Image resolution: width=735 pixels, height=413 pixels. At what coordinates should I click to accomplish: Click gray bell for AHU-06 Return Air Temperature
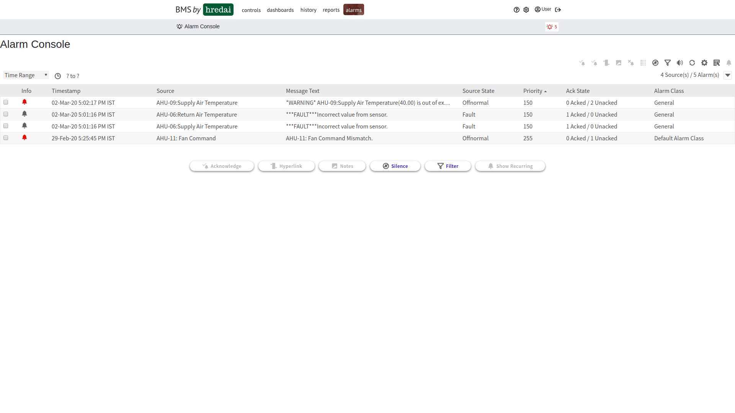click(x=24, y=114)
